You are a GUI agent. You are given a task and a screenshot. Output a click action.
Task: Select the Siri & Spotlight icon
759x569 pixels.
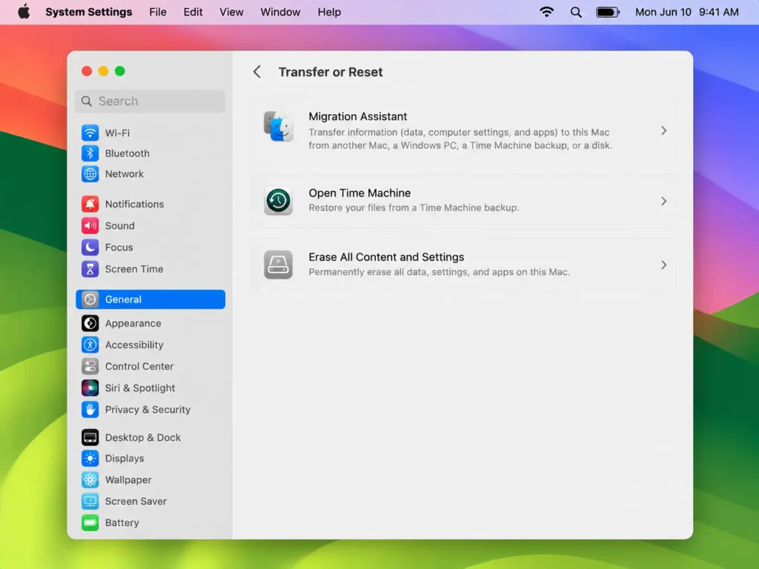point(90,388)
